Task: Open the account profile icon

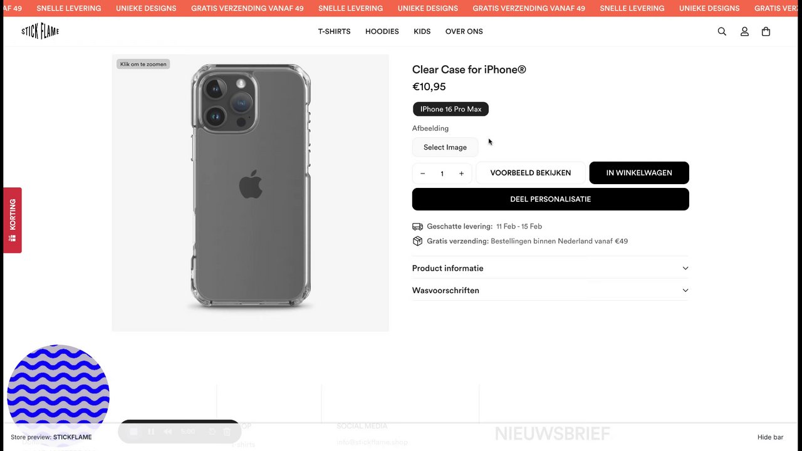Action: [744, 31]
